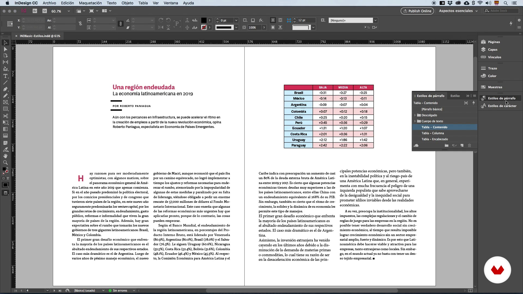Select the Pen tool

click(x=5, y=89)
